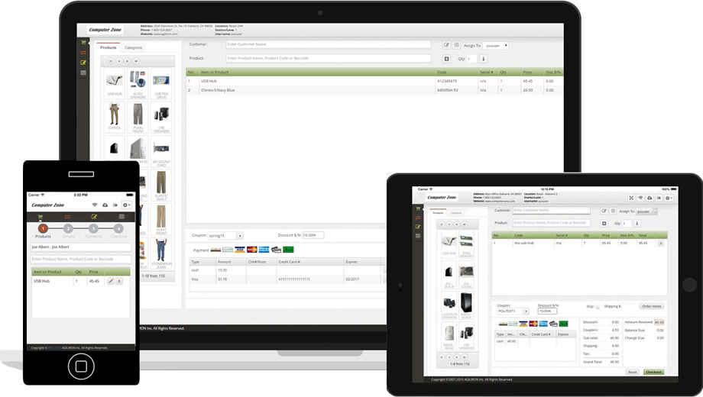The image size is (703, 397).
Task: Switch to Products tab on laptop
Action: click(x=108, y=47)
